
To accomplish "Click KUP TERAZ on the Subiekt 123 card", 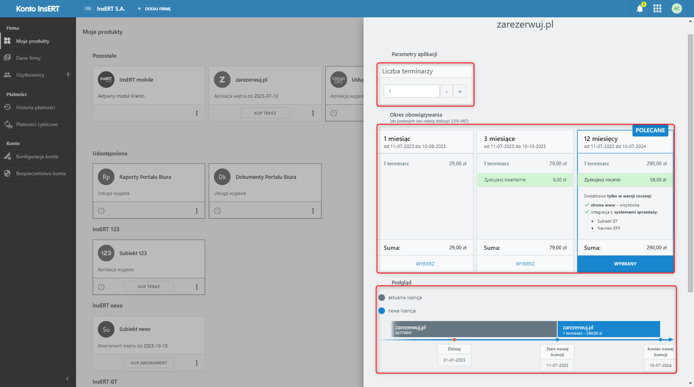I will [149, 286].
